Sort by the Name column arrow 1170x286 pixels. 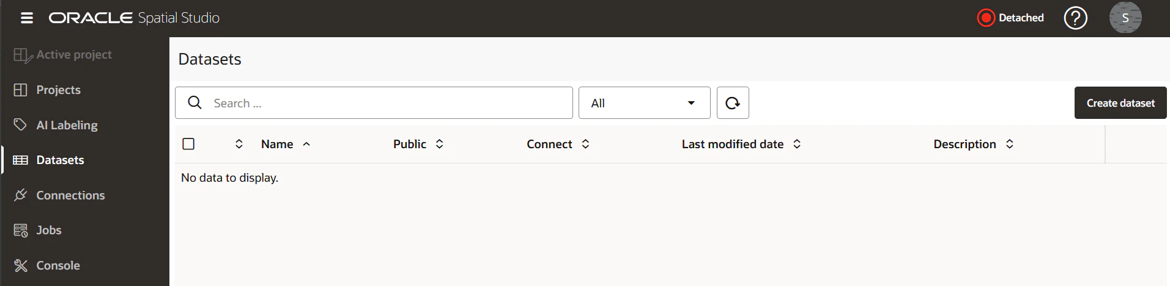coord(306,144)
